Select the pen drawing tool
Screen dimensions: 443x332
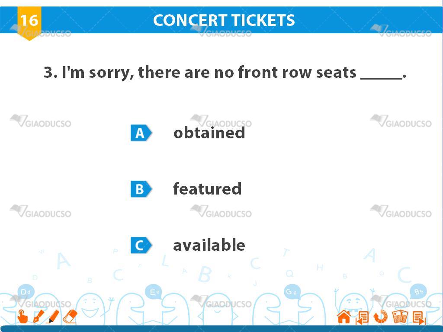click(x=39, y=316)
